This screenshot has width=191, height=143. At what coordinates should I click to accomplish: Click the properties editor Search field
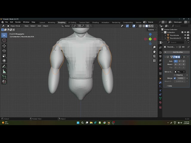click(x=175, y=42)
